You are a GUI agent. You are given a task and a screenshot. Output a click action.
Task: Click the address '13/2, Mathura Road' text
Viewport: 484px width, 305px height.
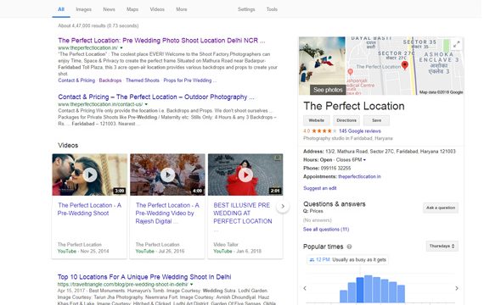pyautogui.click(x=391, y=152)
